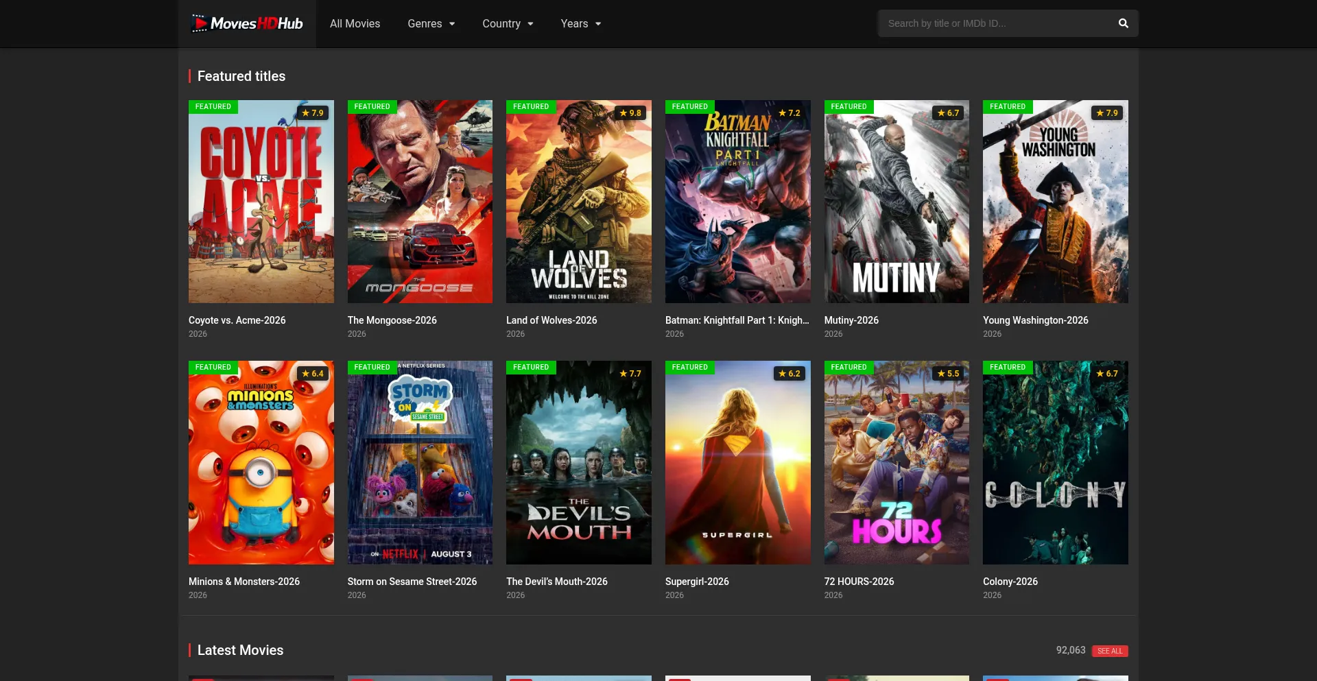Click the 6.7 rating badge on Colony
Viewport: 1317px width, 681px height.
point(1106,374)
